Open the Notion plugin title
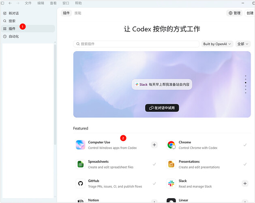This screenshot has width=255, height=203. (93, 200)
